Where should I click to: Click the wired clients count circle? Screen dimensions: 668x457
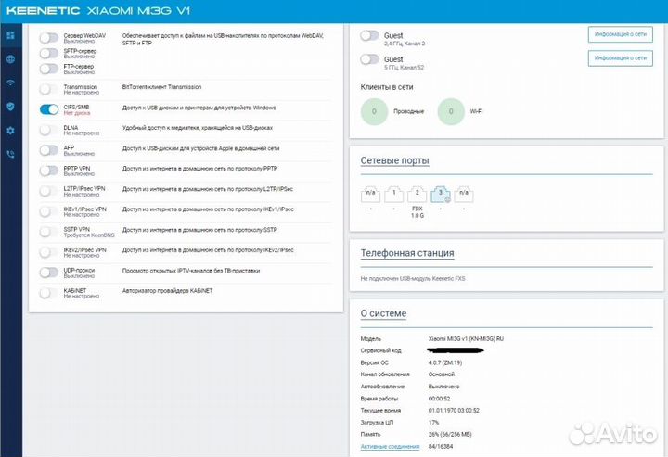click(374, 111)
